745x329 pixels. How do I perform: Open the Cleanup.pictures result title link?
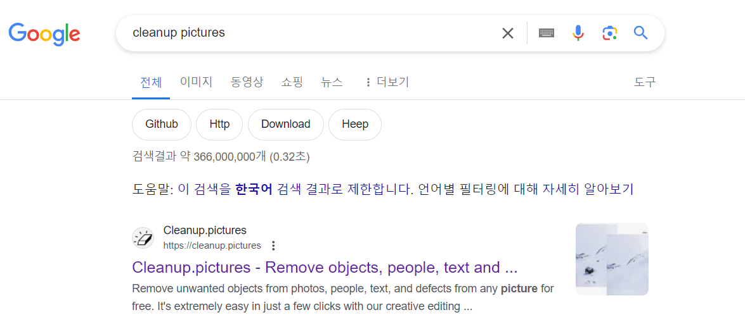point(325,268)
